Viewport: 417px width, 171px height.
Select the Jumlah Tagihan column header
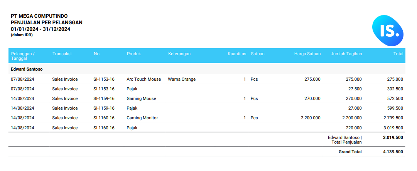point(346,54)
